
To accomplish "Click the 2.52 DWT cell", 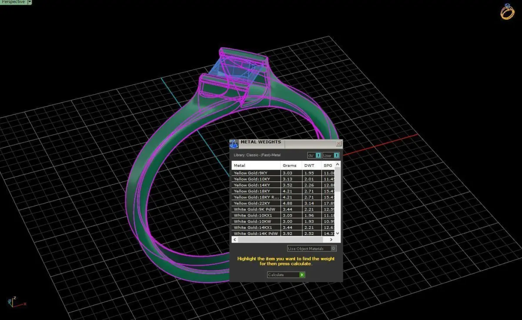I will click(311, 234).
